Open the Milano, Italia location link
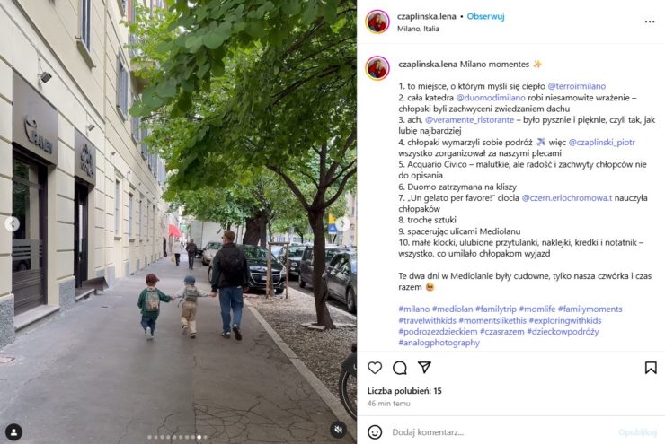This screenshot has width=665, height=444. pyautogui.click(x=418, y=29)
